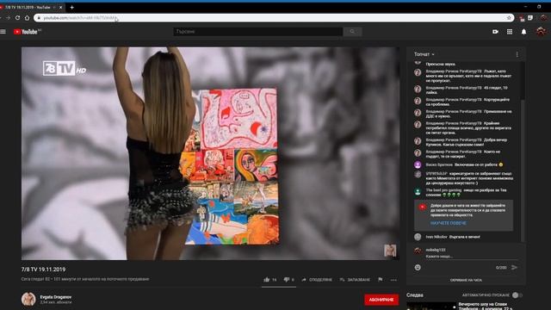Send the chat message arrow
The image size is (551, 310).
point(515,268)
